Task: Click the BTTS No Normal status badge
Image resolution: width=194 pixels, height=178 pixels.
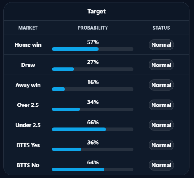Action: pyautogui.click(x=161, y=165)
